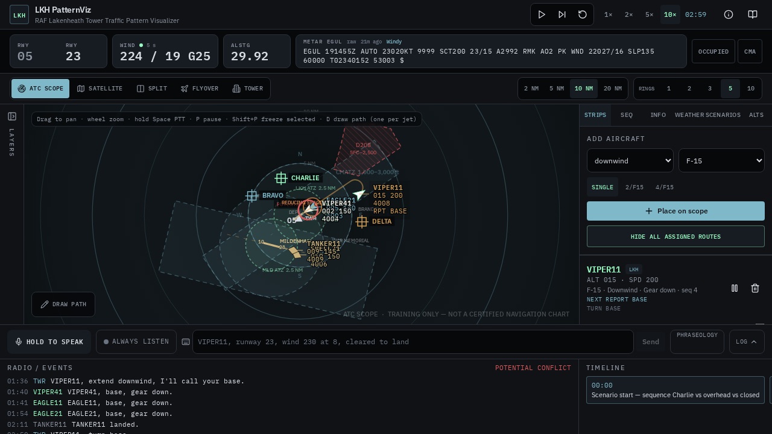The height and width of the screenshot is (434, 772).
Task: Select the BRAVO waypoint marker on scope
Action: pyautogui.click(x=252, y=195)
